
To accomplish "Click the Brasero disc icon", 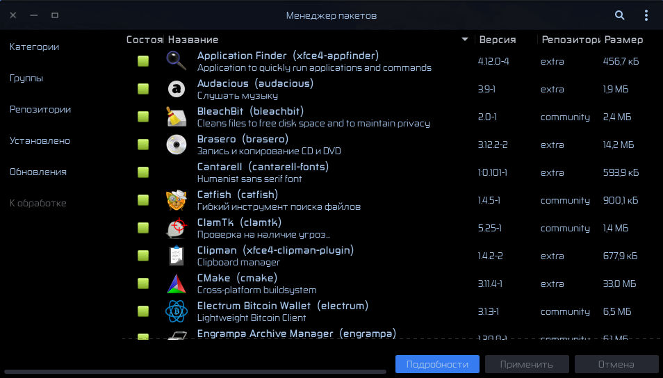I will (x=177, y=145).
